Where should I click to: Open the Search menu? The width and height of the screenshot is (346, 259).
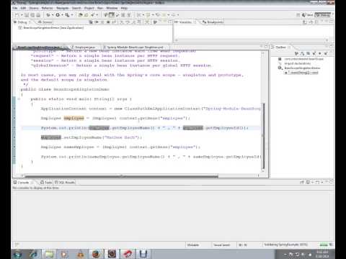[x=76, y=8]
